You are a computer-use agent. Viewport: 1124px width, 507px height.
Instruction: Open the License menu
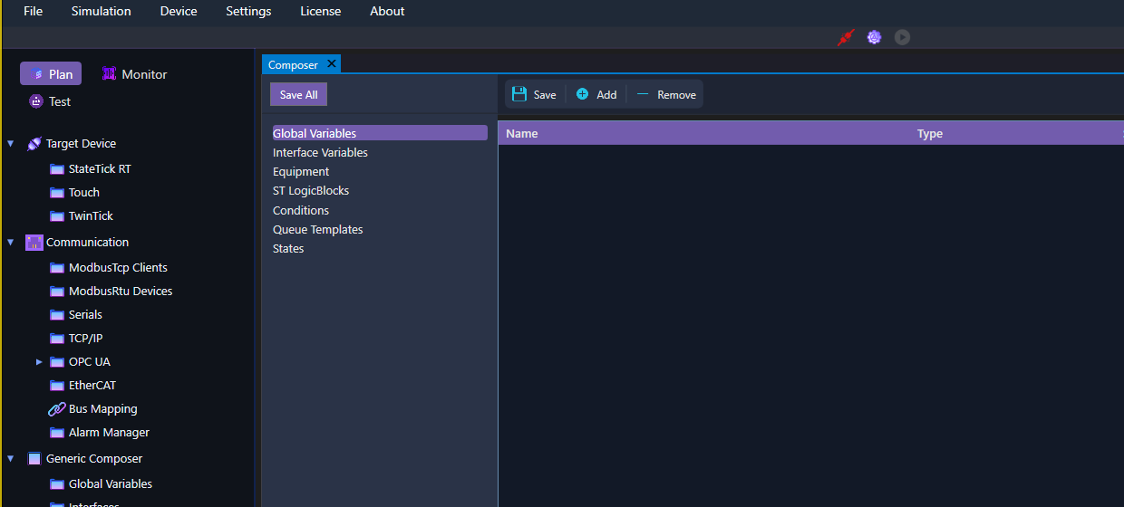pos(321,11)
